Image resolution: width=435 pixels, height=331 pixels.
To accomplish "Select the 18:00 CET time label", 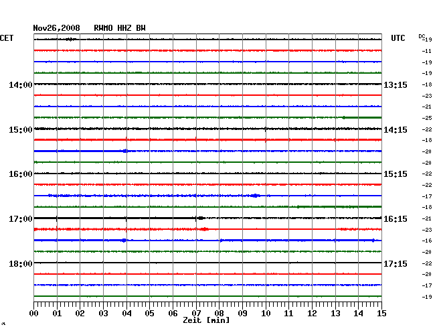I will pos(21,263).
